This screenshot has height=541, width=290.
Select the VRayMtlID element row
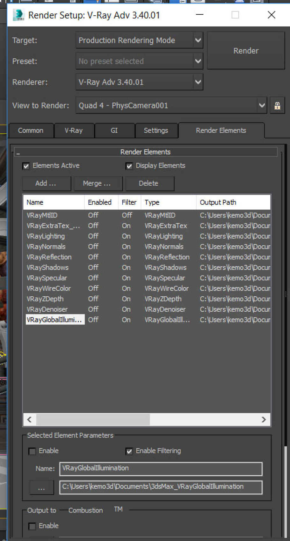coord(147,215)
